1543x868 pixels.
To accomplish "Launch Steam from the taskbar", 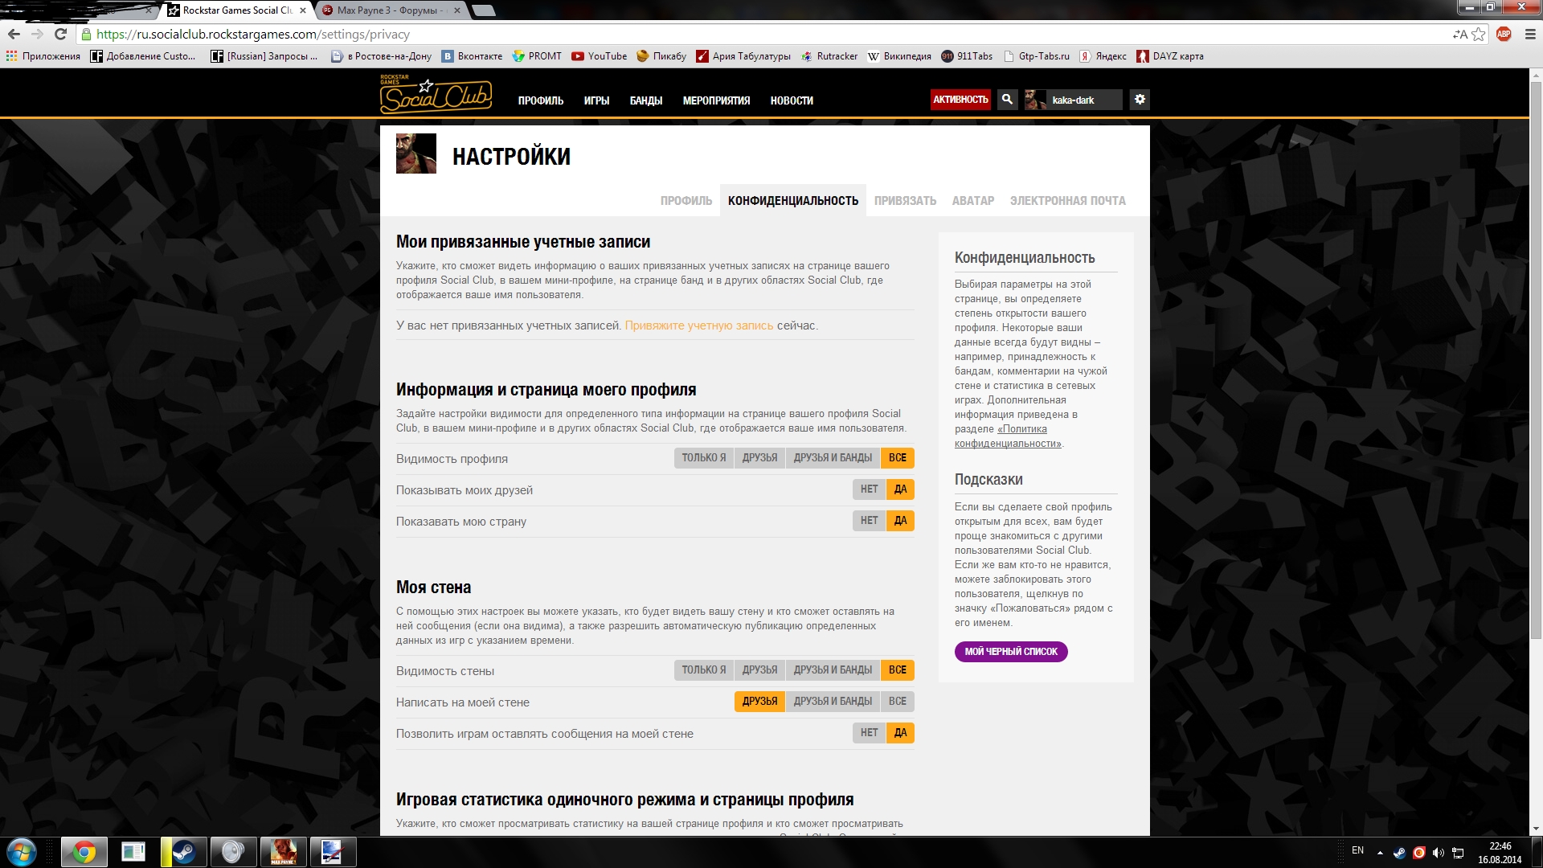I will pyautogui.click(x=184, y=852).
